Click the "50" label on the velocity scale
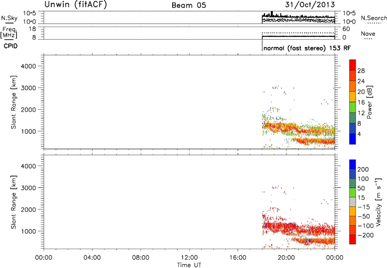Viewport: 387px width, 268px height. (x=361, y=188)
